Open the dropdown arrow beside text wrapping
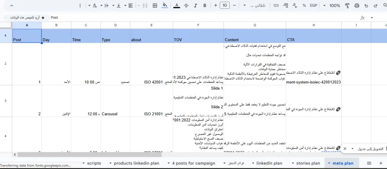387x169 pixels. 113,5
